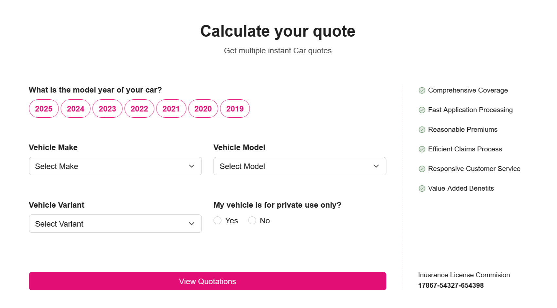Click checkmark icon beside Comprehensive Coverage
The height and width of the screenshot is (308, 557).
(422, 91)
